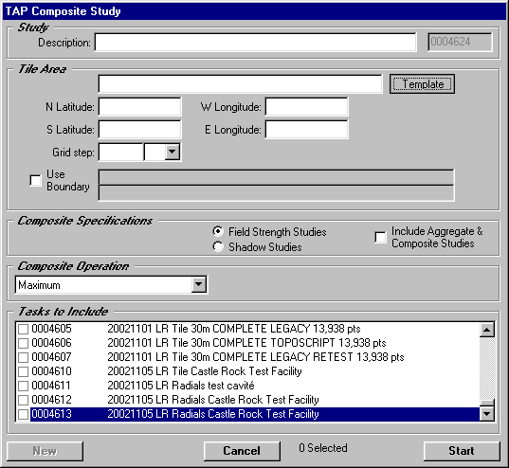The width and height of the screenshot is (509, 468).
Task: Check the box for task 0004605
Action: click(x=23, y=329)
